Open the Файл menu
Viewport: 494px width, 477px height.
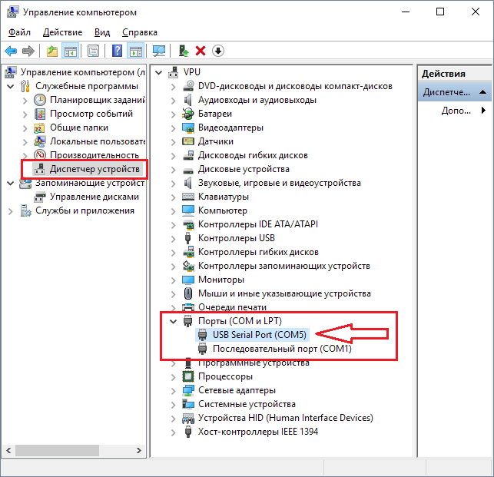(19, 32)
